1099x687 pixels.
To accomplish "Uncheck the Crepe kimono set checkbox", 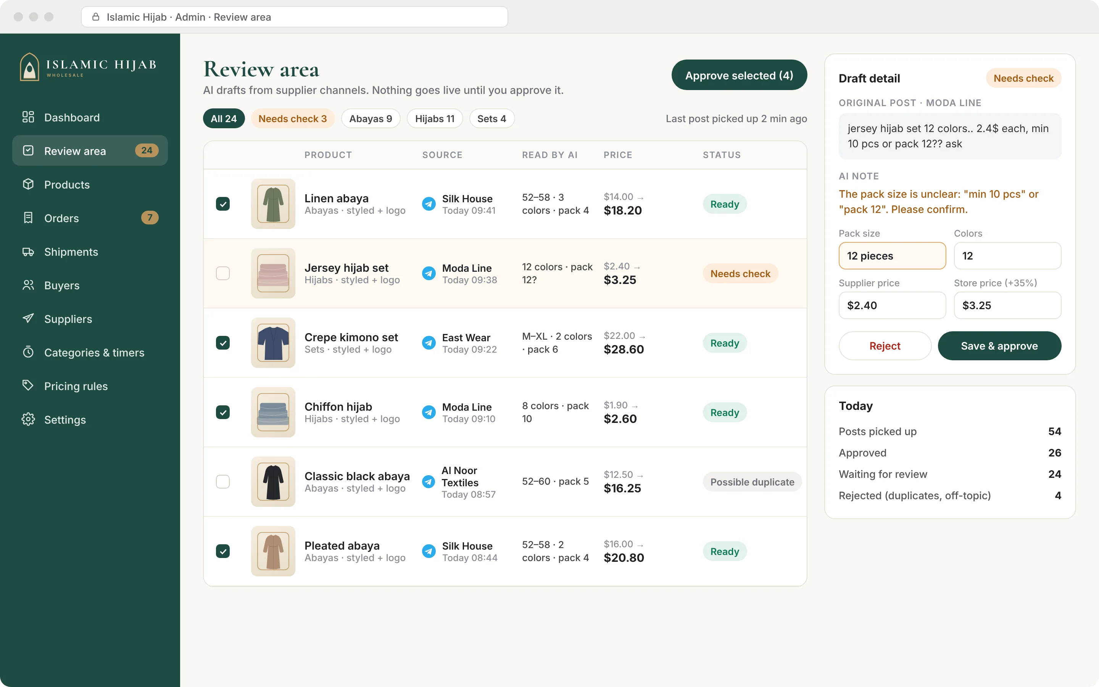I will point(222,343).
